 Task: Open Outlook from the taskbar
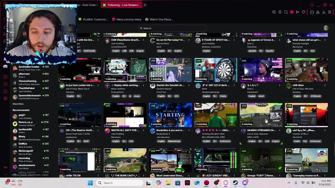coord(197,183)
